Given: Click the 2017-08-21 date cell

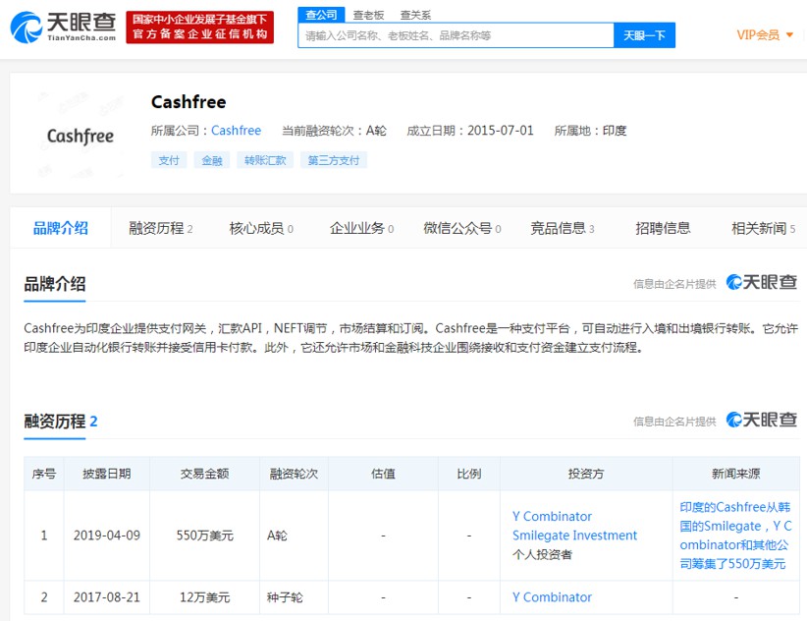Looking at the screenshot, I should point(107,597).
